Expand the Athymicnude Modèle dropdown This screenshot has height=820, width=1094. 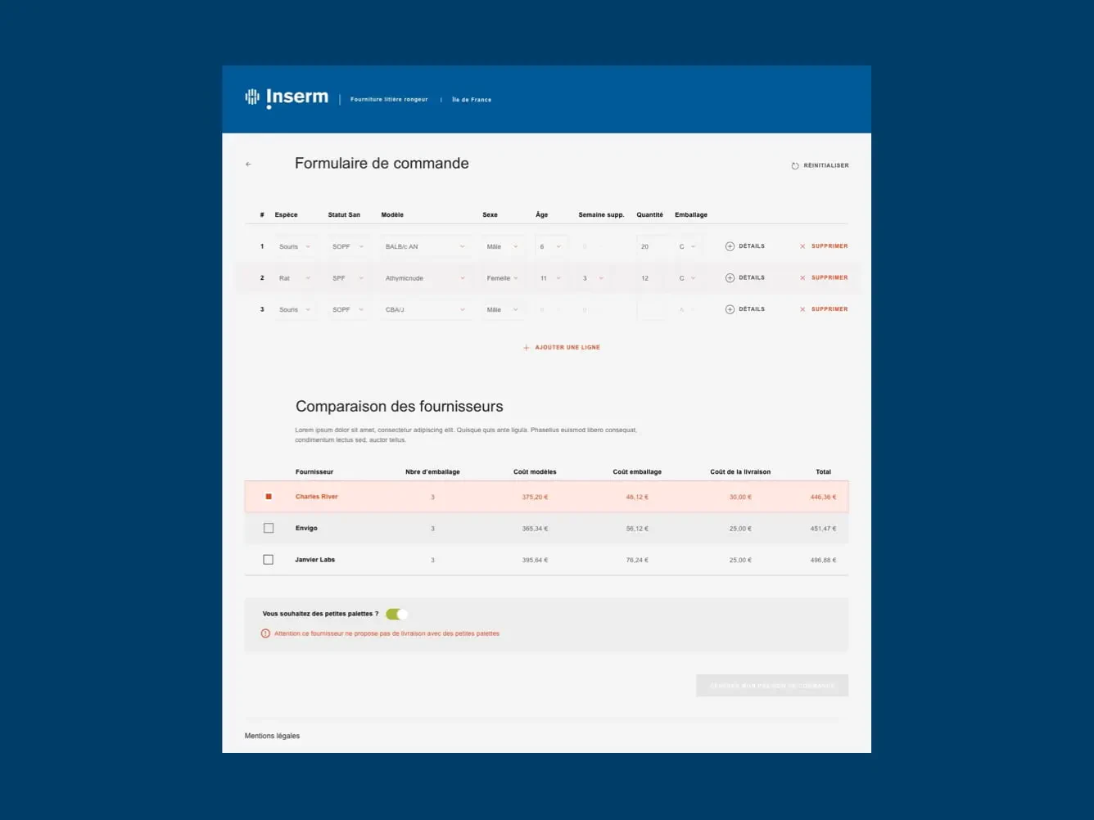pos(425,278)
